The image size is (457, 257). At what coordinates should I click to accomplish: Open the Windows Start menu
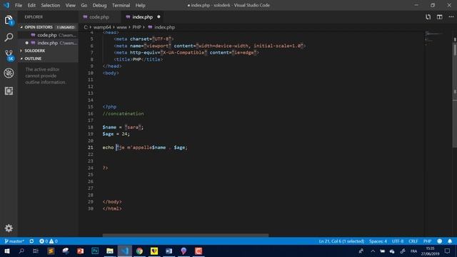(7, 251)
